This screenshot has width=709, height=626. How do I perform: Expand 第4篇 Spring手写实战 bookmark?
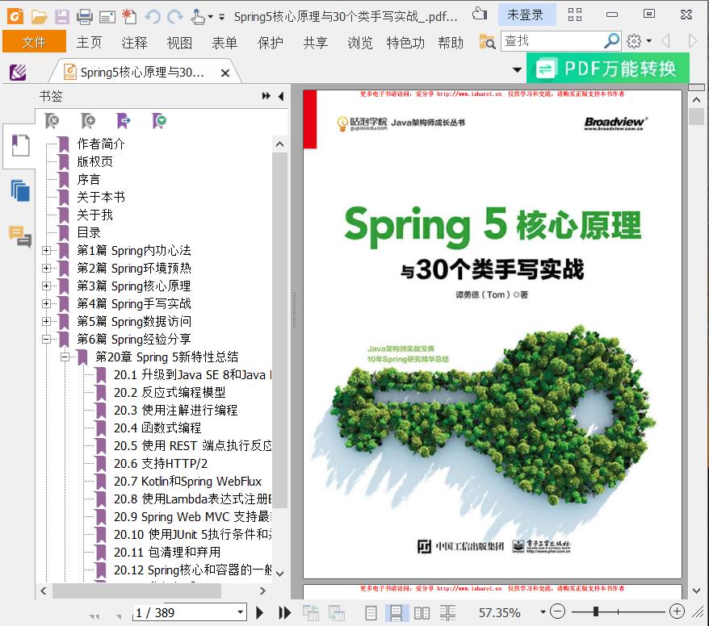pyautogui.click(x=46, y=303)
